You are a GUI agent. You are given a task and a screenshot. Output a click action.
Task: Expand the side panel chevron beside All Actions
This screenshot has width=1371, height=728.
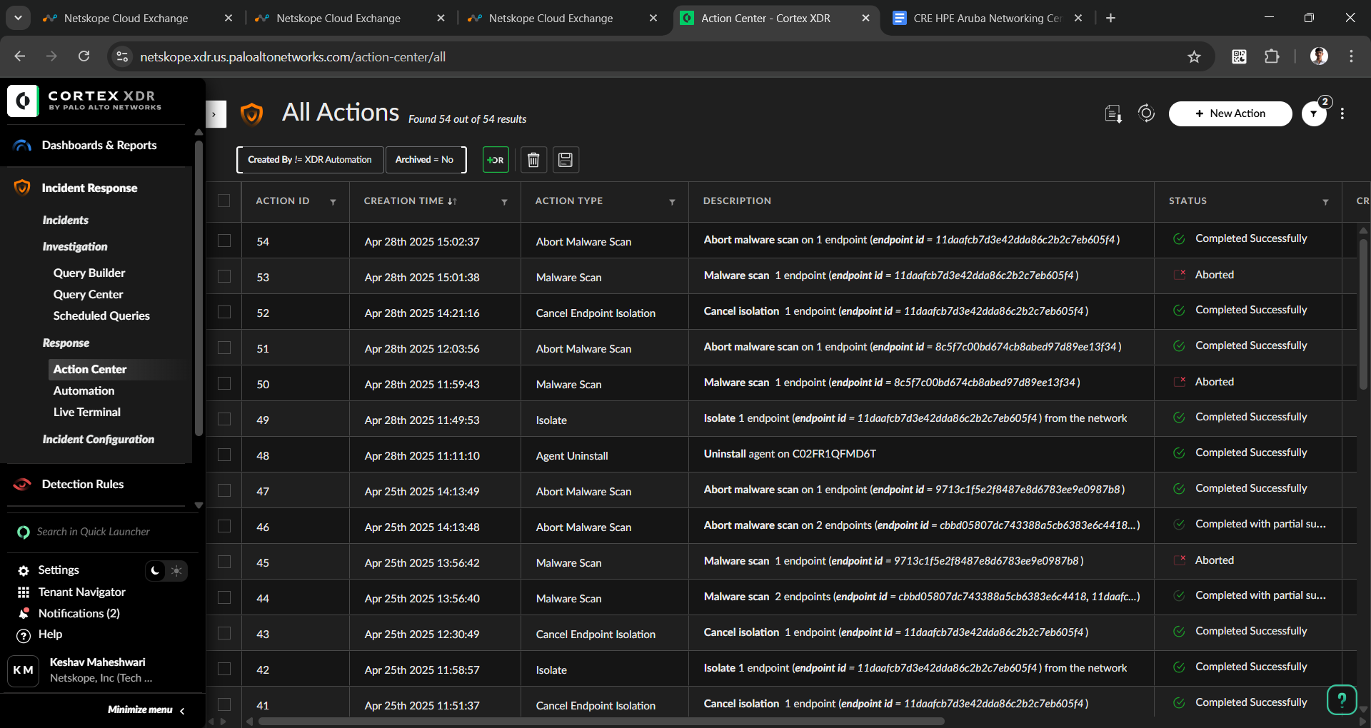(216, 114)
